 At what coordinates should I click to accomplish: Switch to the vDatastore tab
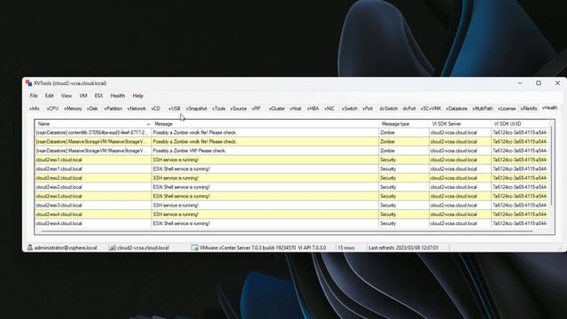click(x=457, y=108)
